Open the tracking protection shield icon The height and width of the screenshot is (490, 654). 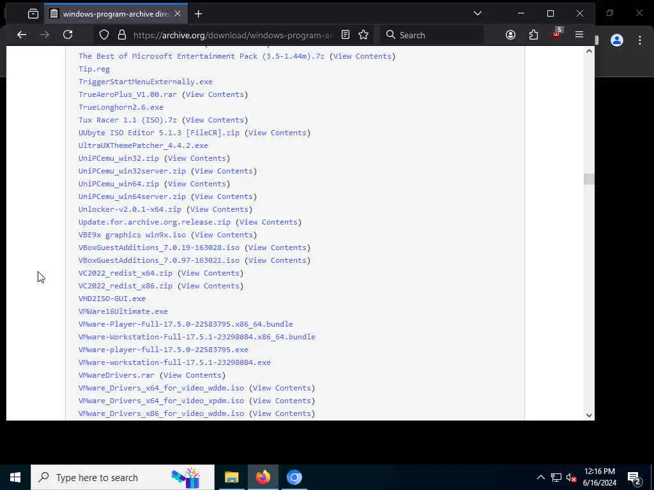(x=104, y=35)
